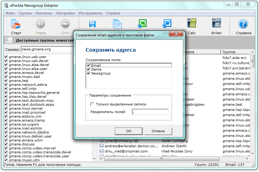Open the Файл menu
This screenshot has height=172, width=259.
10,13
